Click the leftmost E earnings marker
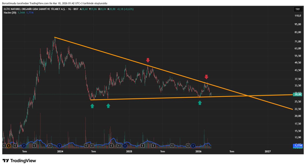Viewport: 306px width, 167px height. [4, 146]
